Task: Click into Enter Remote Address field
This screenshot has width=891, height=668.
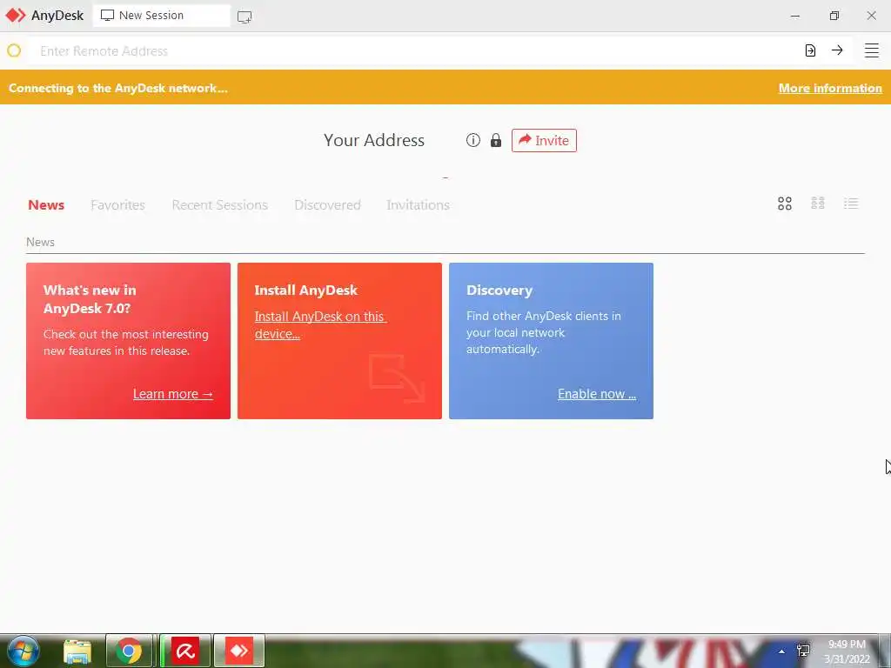Action: pos(412,51)
